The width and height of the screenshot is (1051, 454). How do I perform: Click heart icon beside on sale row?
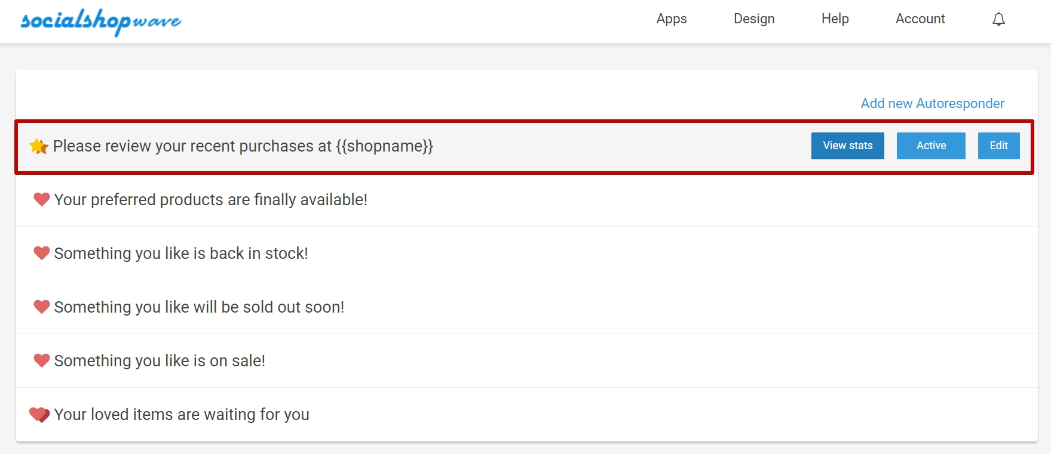tap(42, 360)
